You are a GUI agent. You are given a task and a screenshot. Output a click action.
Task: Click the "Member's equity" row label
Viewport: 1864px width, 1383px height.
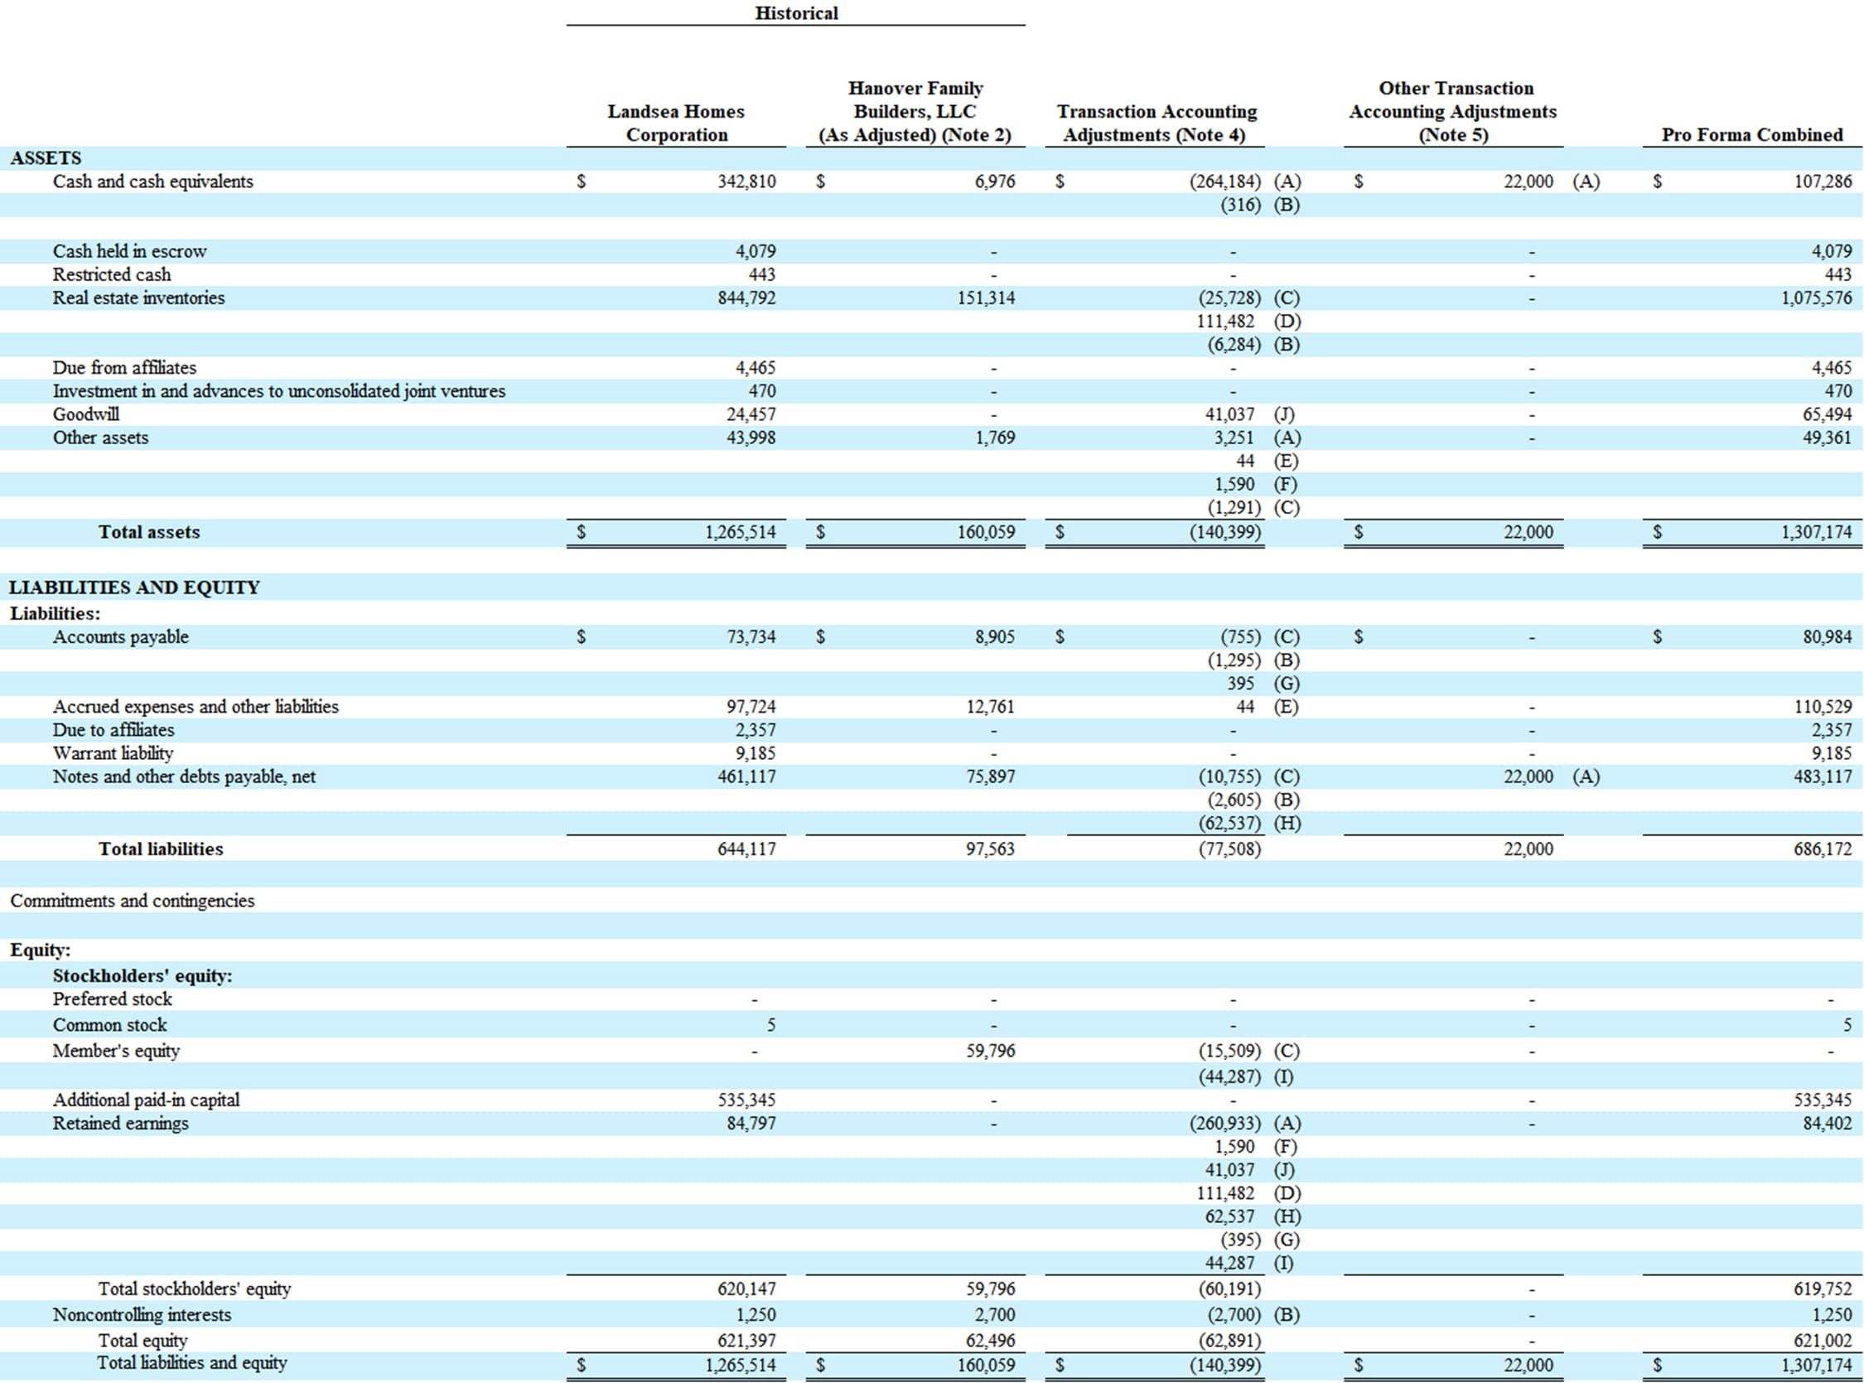pyautogui.click(x=116, y=1052)
